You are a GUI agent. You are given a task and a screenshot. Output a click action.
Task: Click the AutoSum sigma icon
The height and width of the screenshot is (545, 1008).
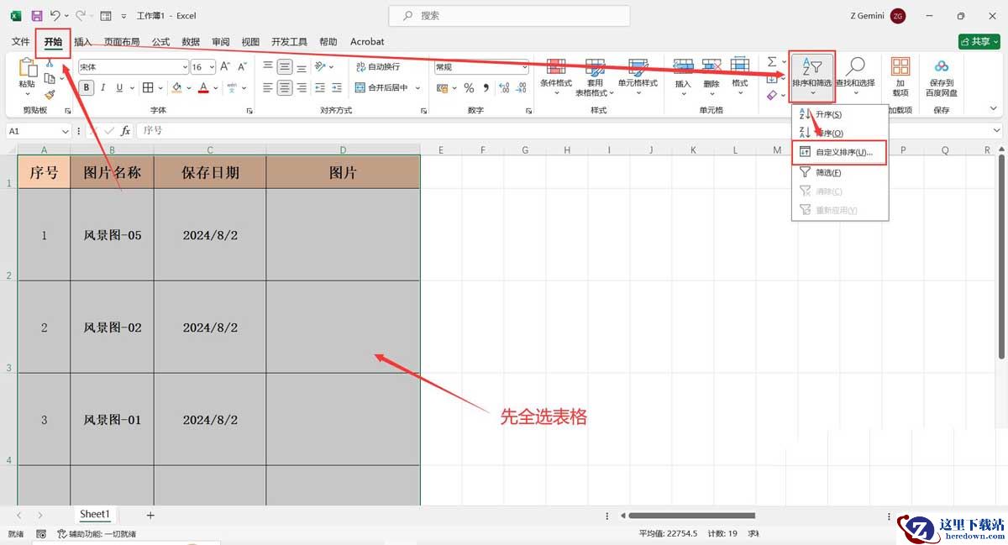click(x=772, y=62)
